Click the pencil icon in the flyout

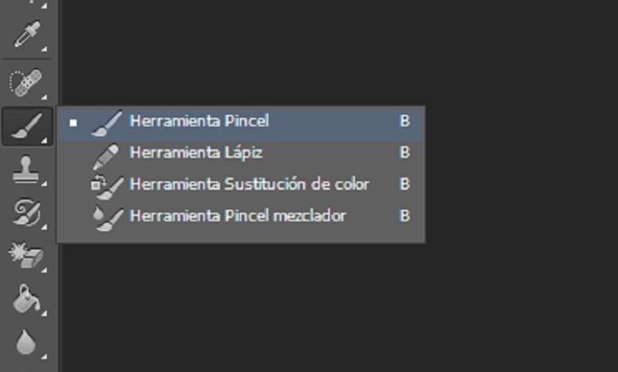coord(107,153)
